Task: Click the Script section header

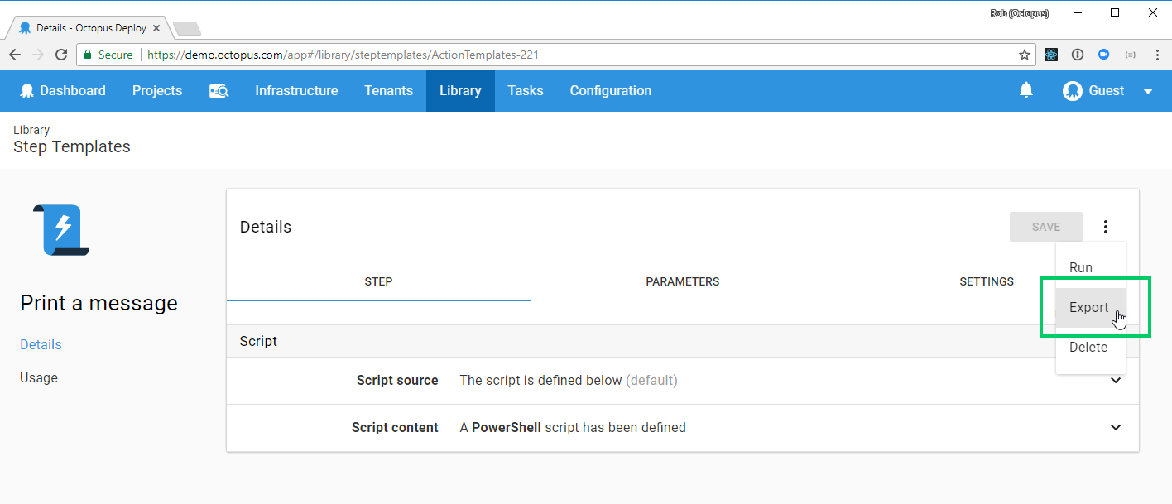Action: 683,341
